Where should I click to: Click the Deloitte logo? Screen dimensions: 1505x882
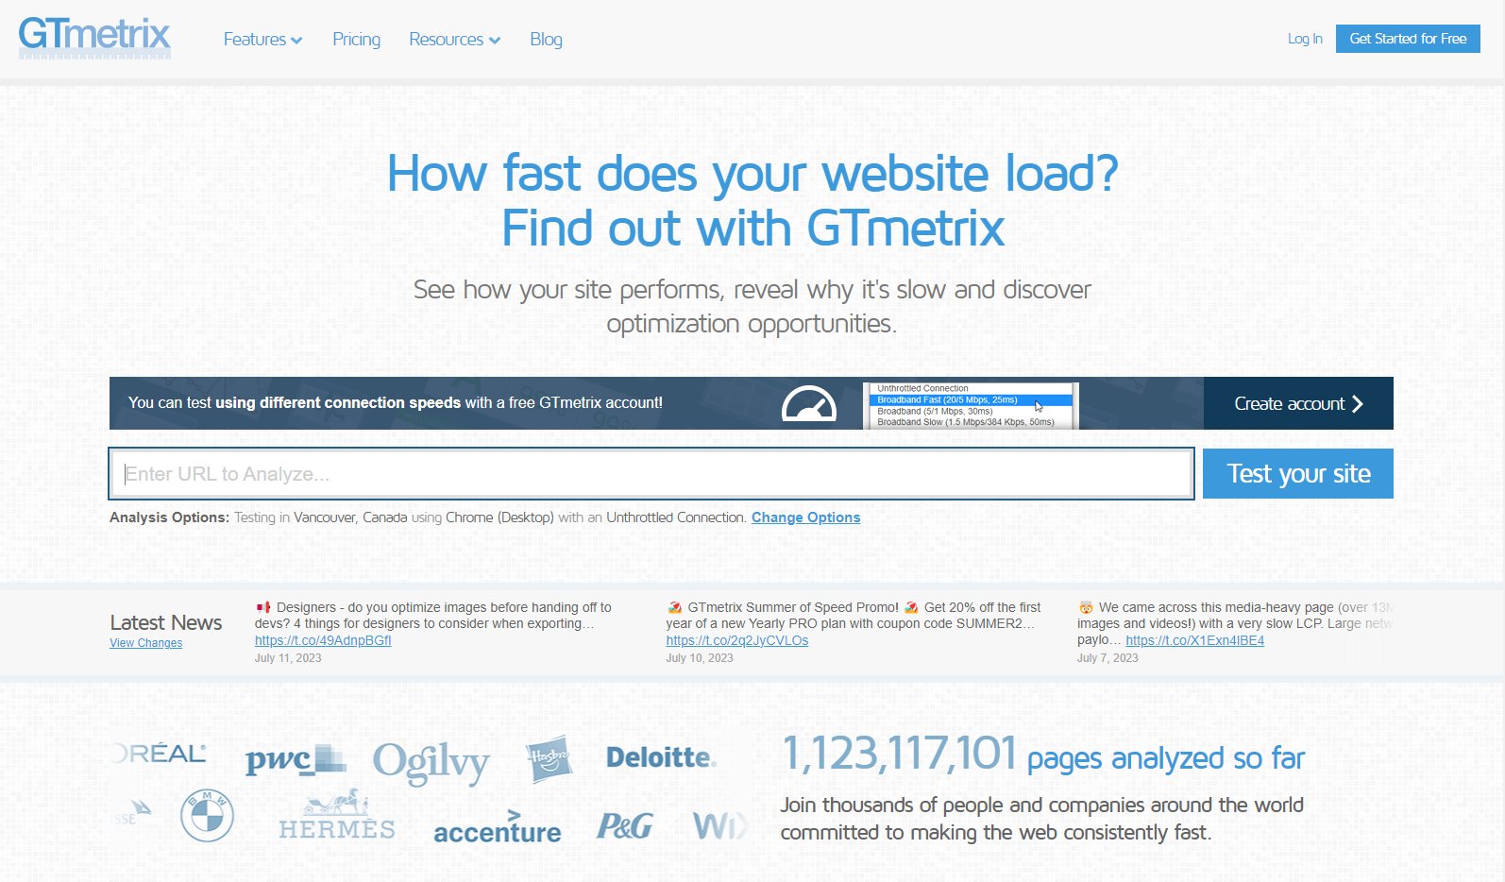[x=660, y=757]
